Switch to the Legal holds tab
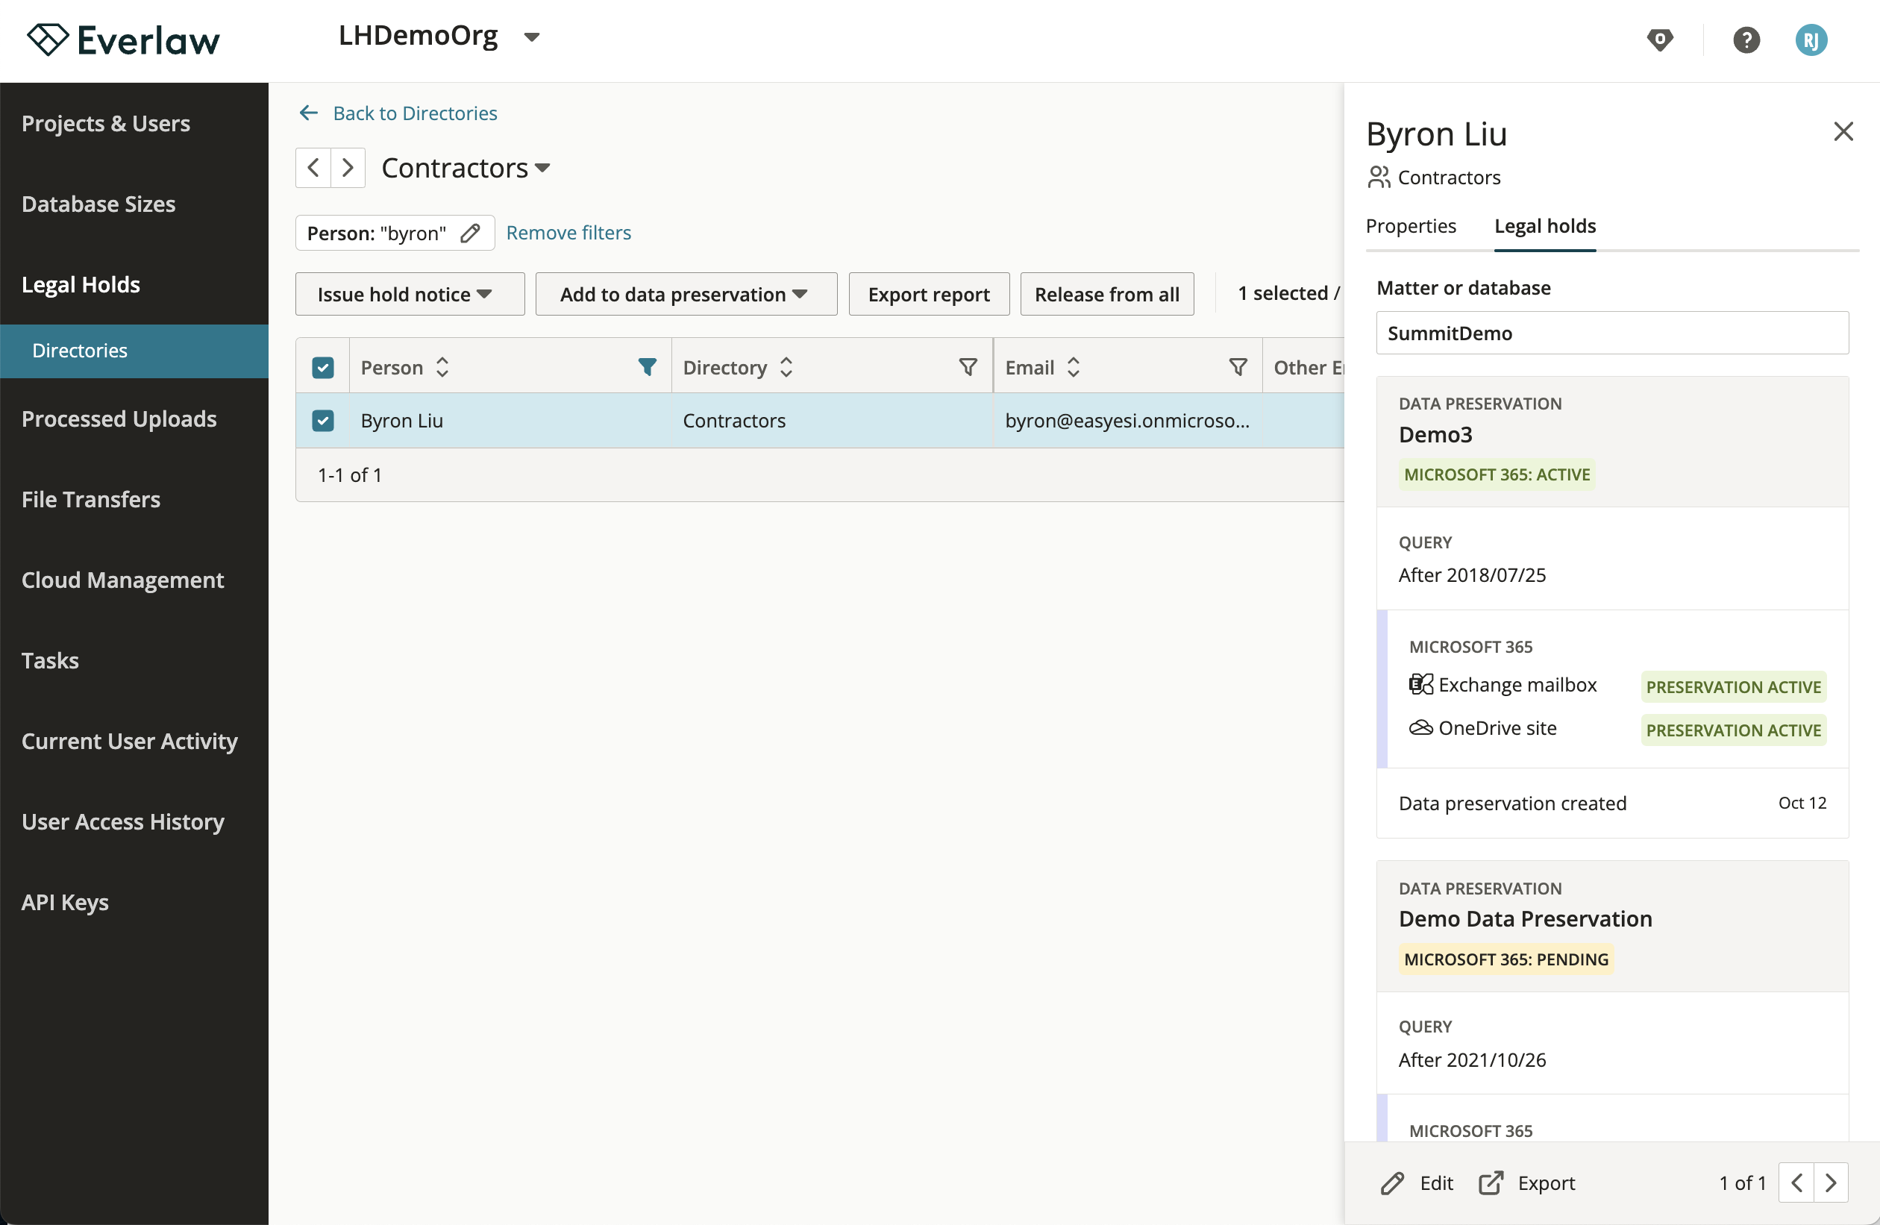The width and height of the screenshot is (1880, 1225). (1544, 226)
